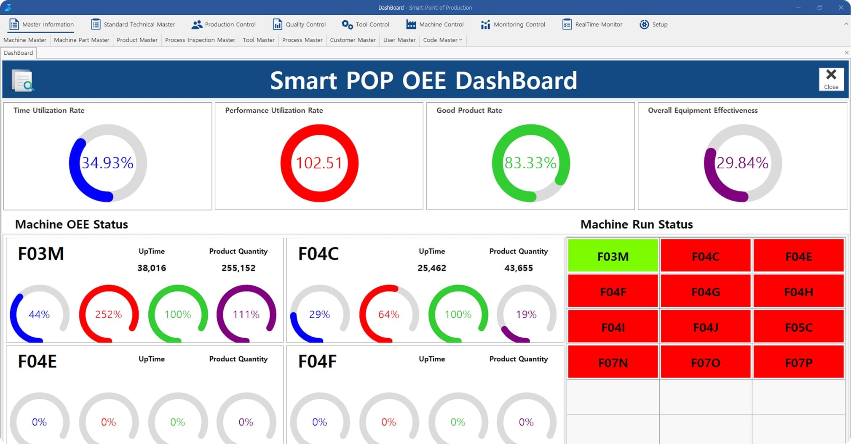851x444 pixels.
Task: Open the Code Master dropdown
Action: [442, 40]
